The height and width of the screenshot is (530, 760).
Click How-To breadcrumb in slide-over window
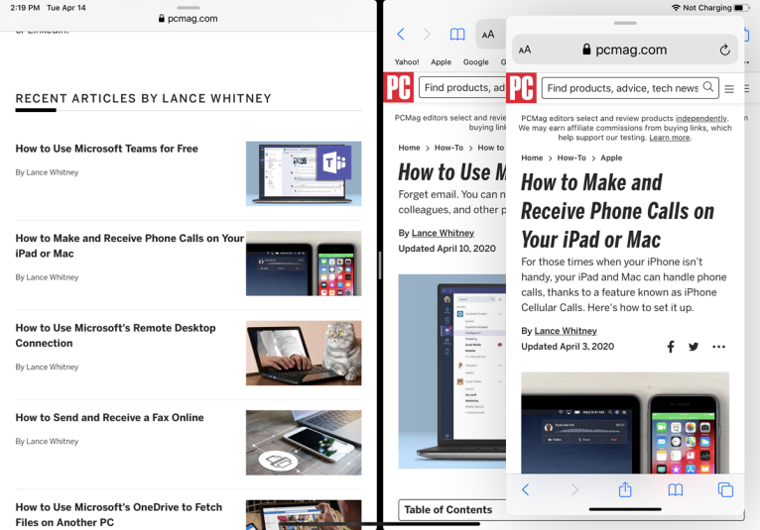tap(571, 158)
